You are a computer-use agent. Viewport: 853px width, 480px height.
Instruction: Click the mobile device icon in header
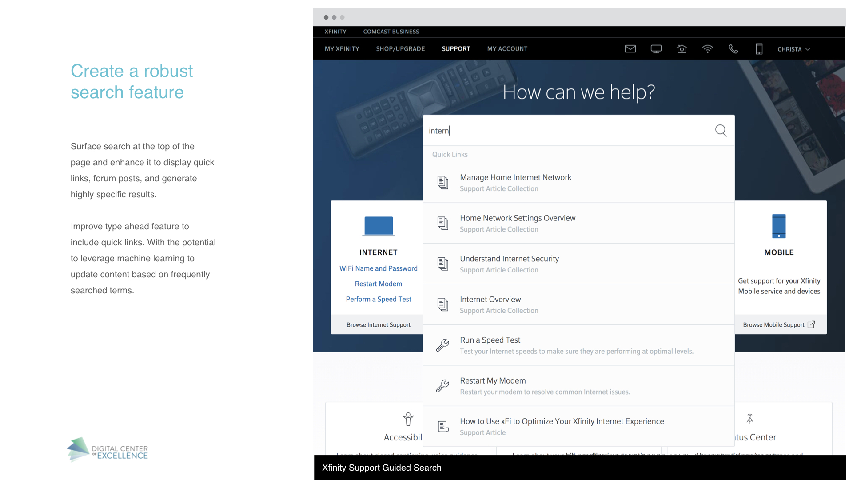759,49
